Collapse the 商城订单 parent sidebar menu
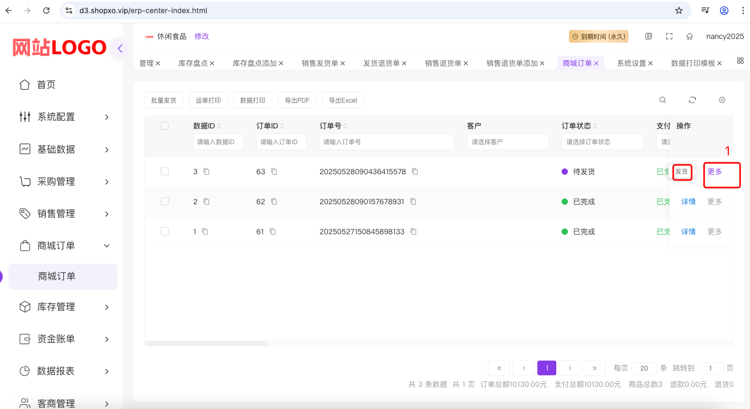 tap(63, 246)
